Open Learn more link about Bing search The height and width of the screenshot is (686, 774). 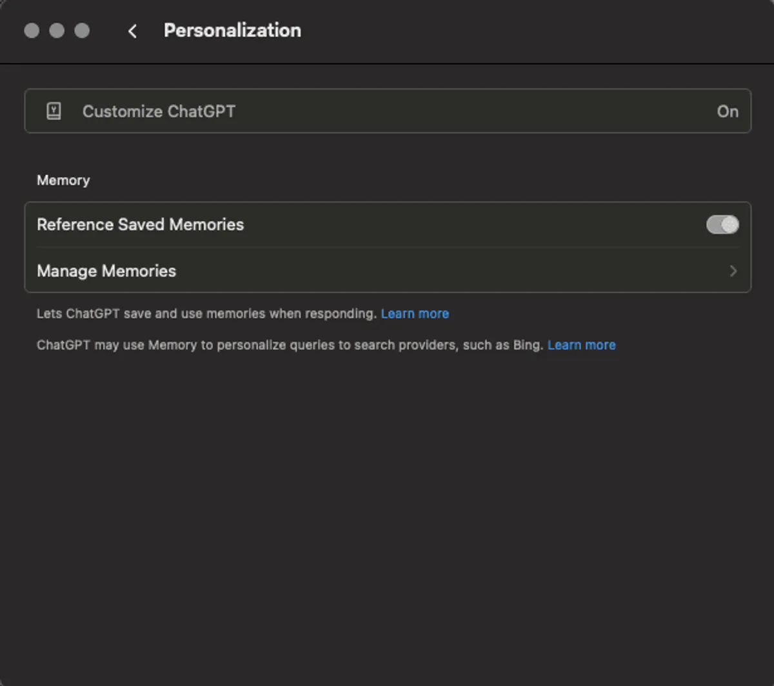(x=581, y=345)
